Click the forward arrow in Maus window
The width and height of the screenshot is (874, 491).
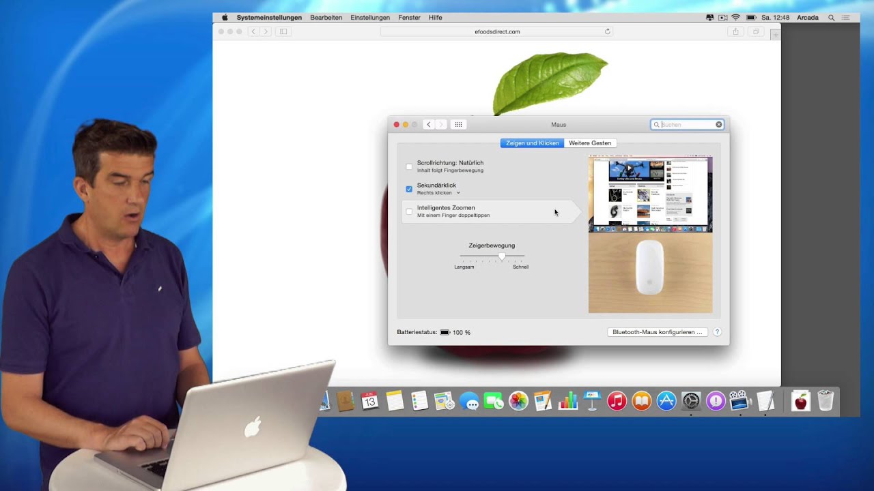pos(441,125)
